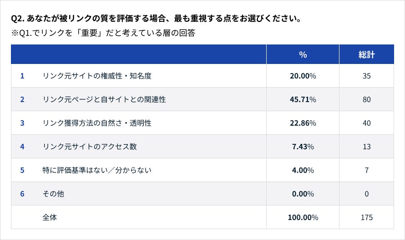Click the 7.43% percentage cell
Viewport: 405px width, 240px height.
click(303, 147)
